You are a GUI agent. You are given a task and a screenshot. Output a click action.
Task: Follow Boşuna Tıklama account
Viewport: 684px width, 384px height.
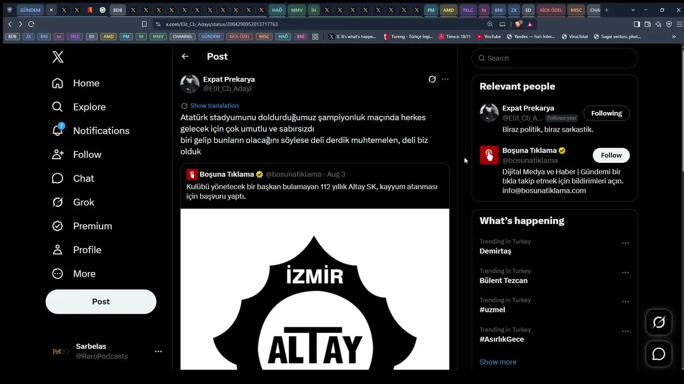pyautogui.click(x=611, y=155)
